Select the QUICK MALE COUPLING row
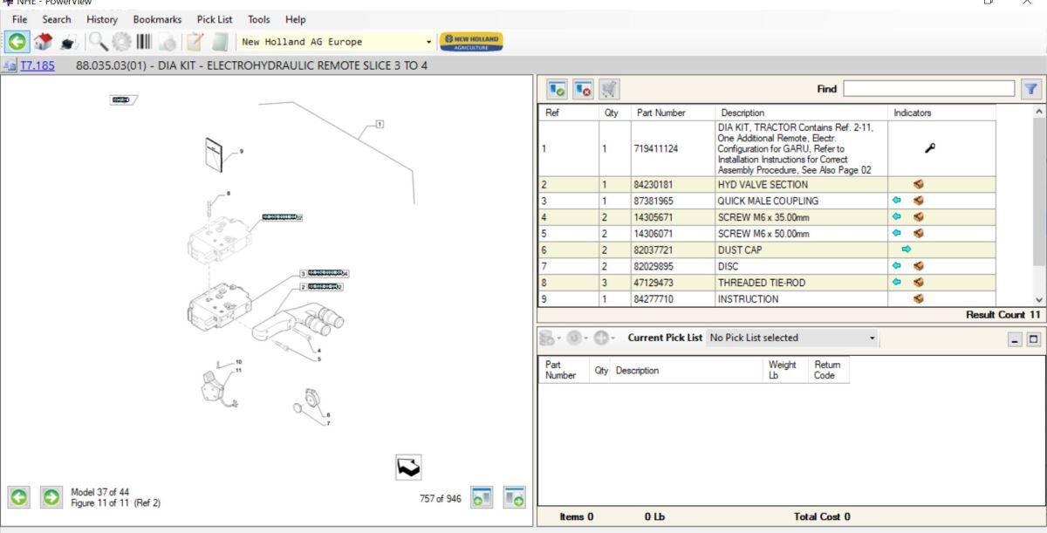Viewport: 1047px width, 533px height. [x=766, y=201]
